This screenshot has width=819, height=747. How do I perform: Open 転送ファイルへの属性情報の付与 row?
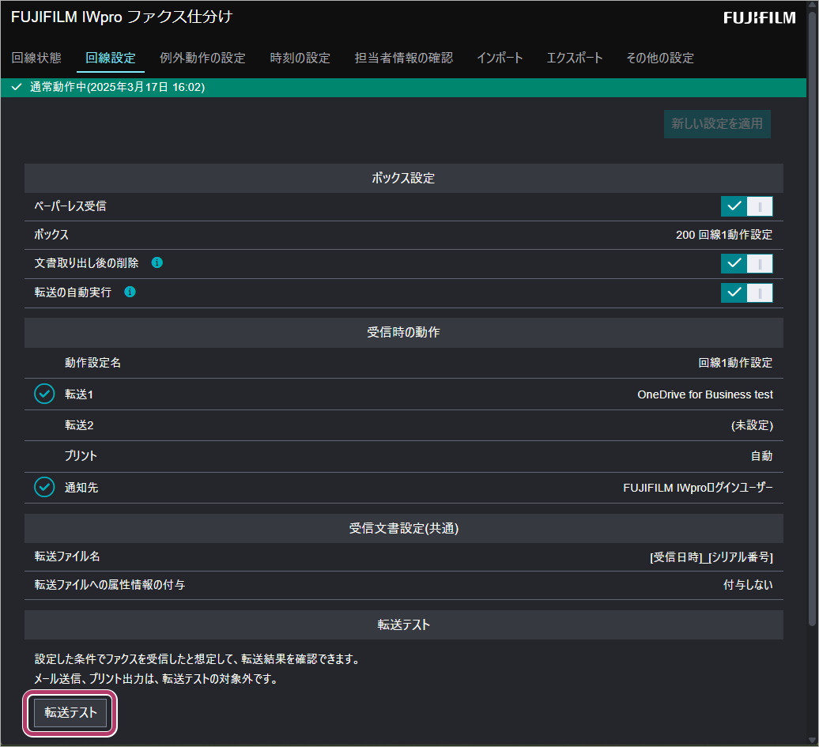(404, 585)
